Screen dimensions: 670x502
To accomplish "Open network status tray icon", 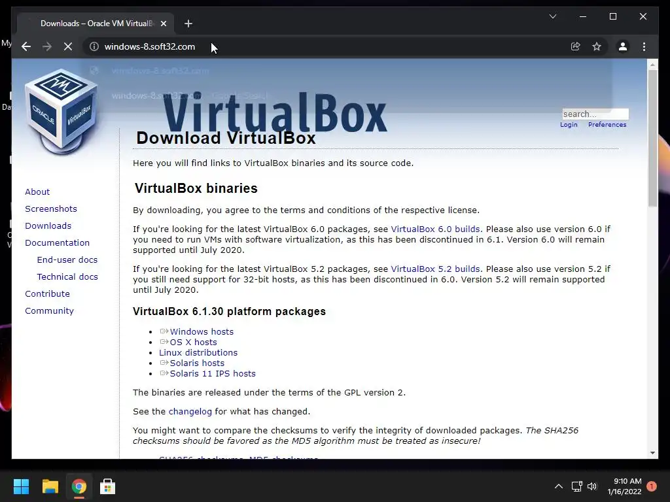I will coord(577,486).
